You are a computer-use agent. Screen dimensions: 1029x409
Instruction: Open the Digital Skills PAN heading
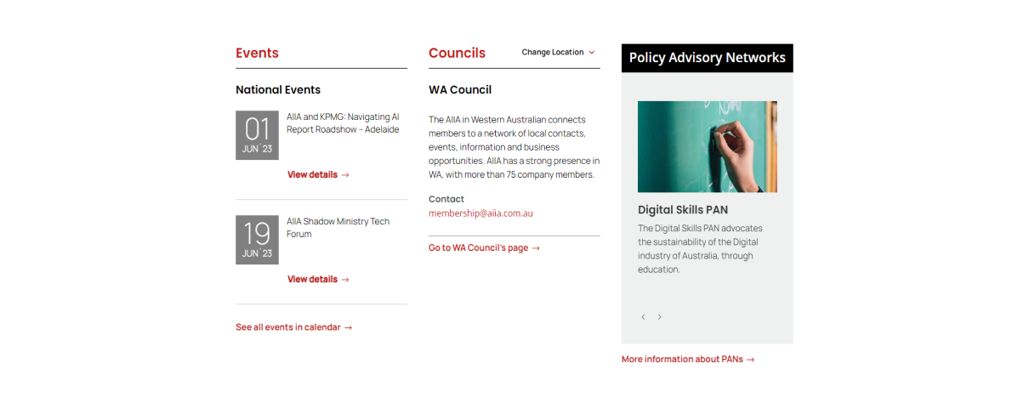click(x=683, y=210)
